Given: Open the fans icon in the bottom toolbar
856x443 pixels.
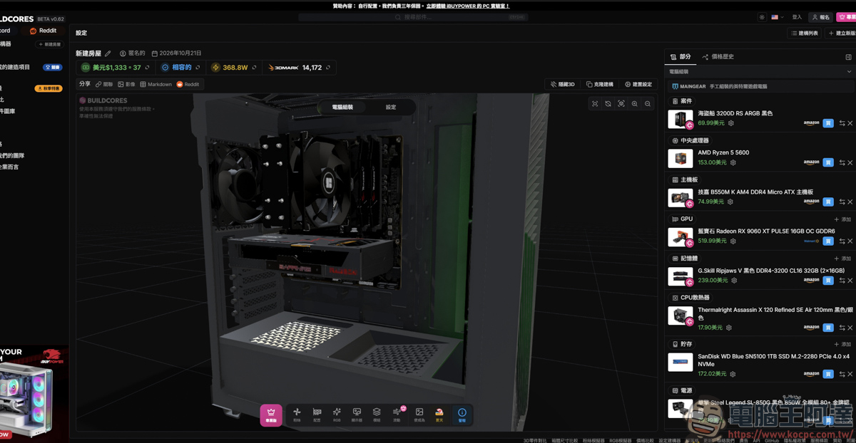Looking at the screenshot, I should pos(297,414).
